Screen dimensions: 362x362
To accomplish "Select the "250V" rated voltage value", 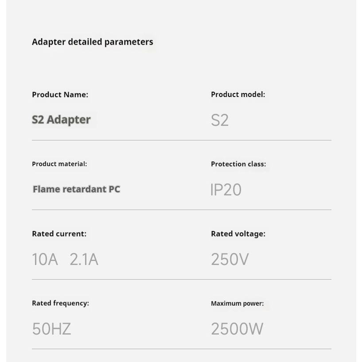I will click(230, 260).
